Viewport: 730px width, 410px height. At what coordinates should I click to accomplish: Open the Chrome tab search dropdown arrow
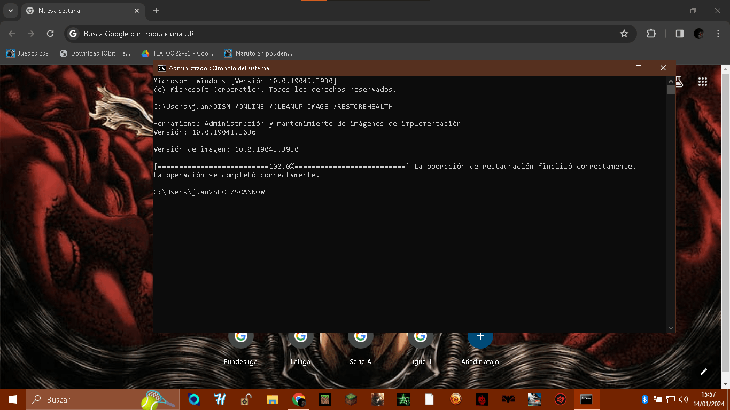10,11
